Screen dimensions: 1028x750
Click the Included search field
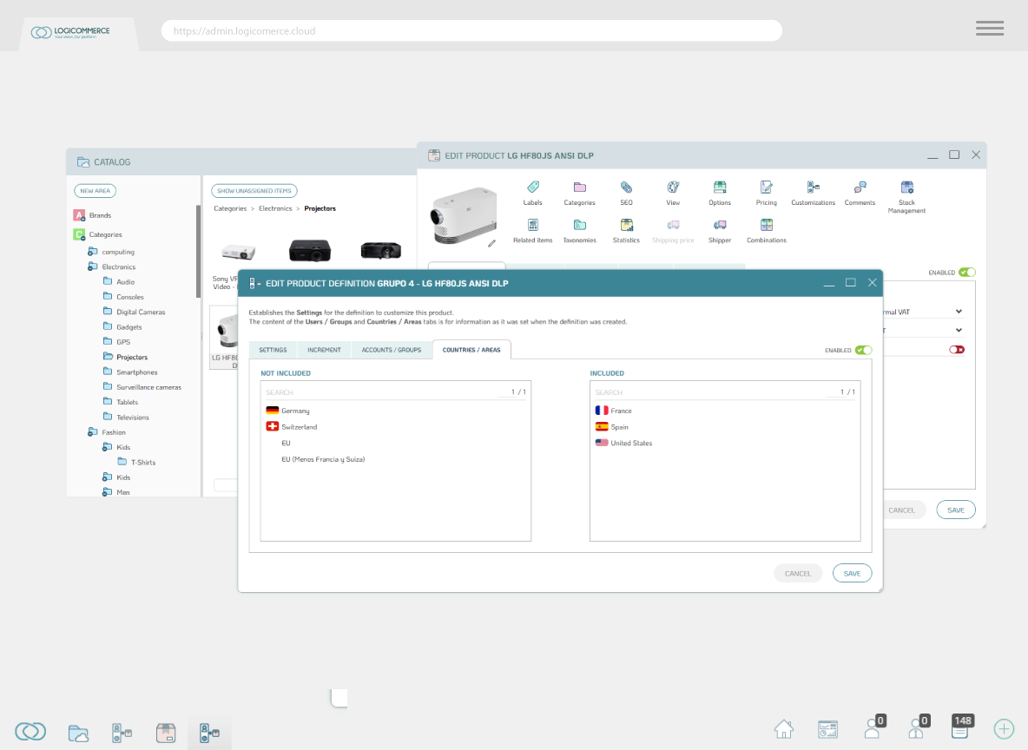(709, 392)
